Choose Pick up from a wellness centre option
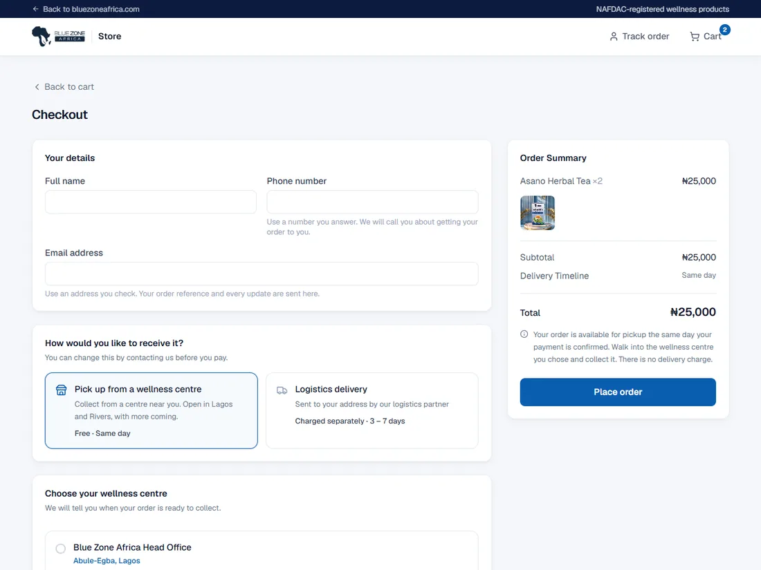 tap(152, 410)
